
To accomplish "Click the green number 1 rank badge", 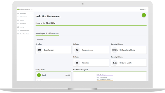I will click(39, 75).
